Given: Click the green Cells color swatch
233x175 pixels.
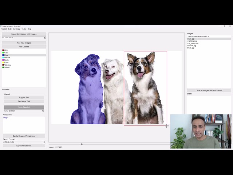Looking at the screenshot, I should [x=3, y=52].
